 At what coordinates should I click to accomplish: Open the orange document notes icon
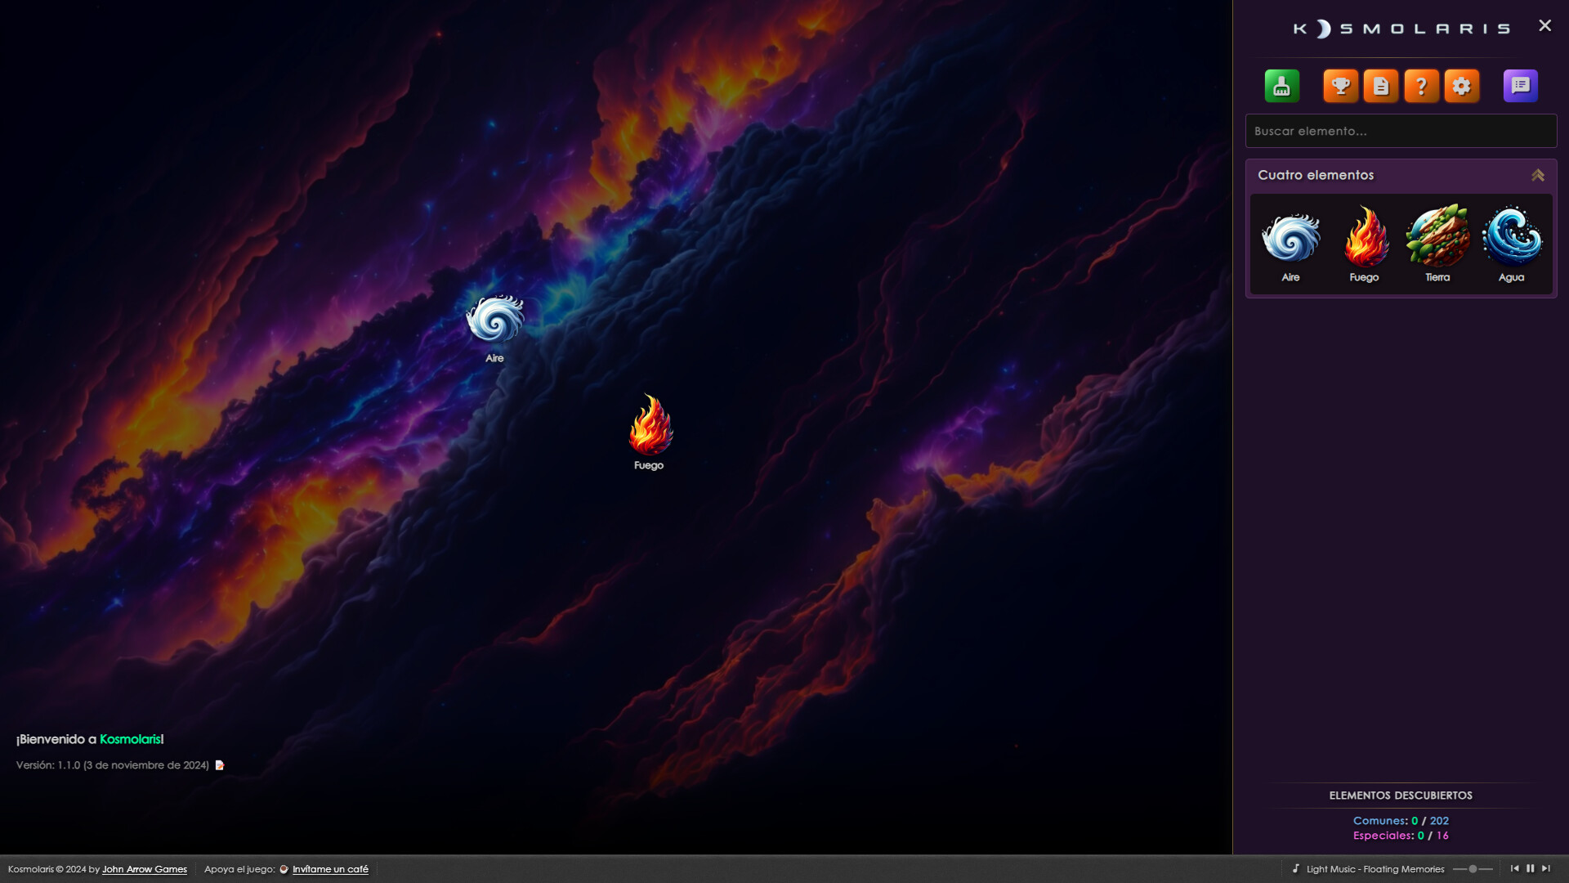click(x=1380, y=86)
